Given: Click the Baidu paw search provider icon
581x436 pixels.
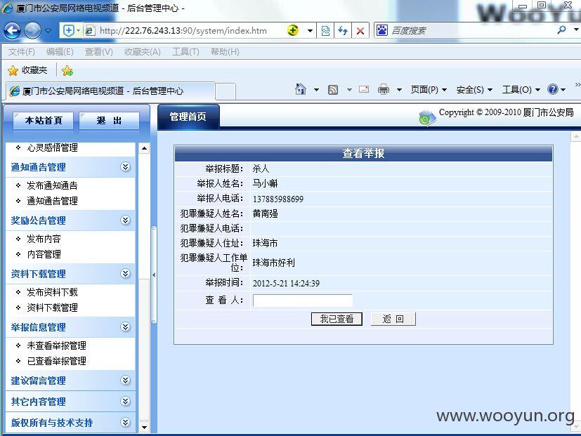Looking at the screenshot, I should [x=382, y=30].
